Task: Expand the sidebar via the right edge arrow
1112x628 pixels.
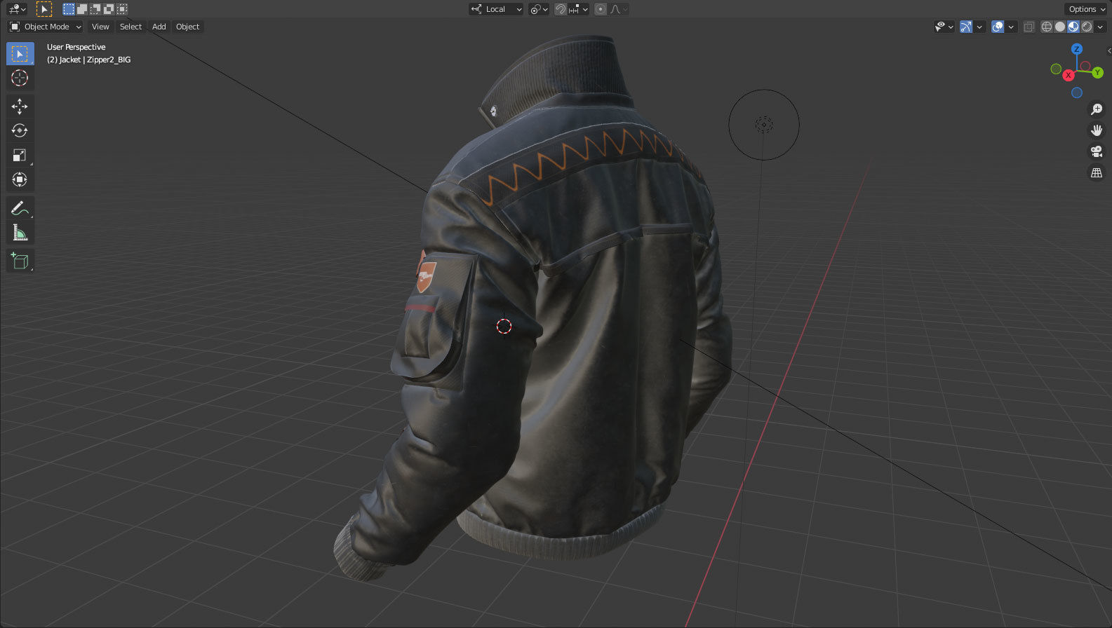Action: pyautogui.click(x=1108, y=50)
